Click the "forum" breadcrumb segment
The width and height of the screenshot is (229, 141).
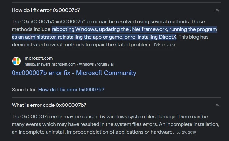102,64
